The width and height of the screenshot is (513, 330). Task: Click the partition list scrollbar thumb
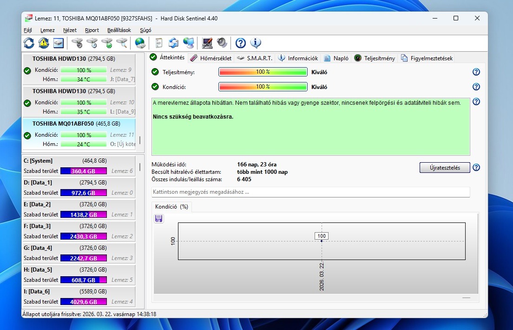point(140,167)
